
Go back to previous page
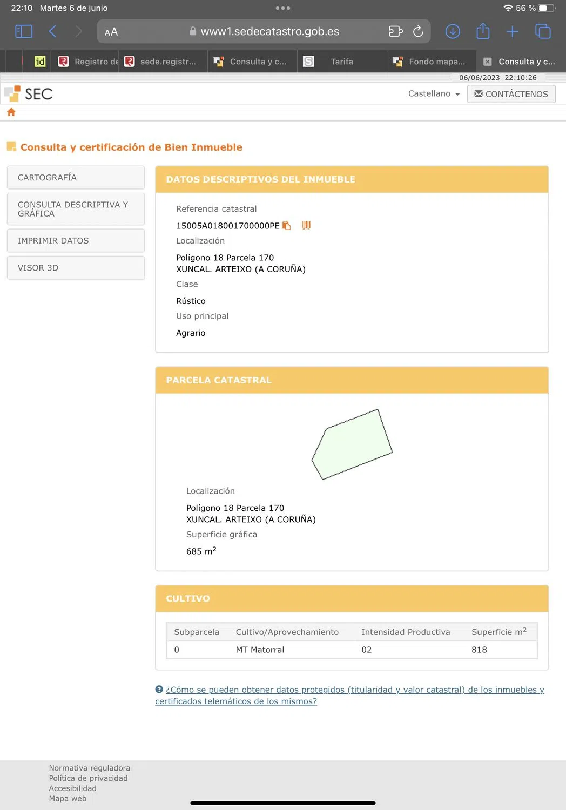click(52, 31)
